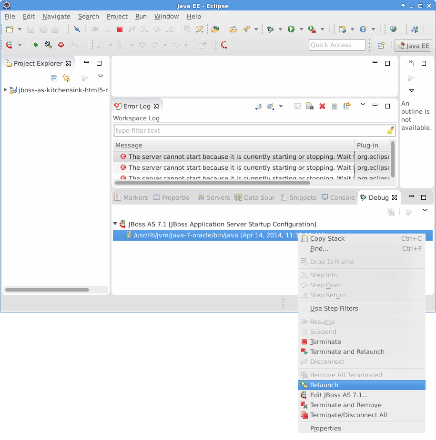Click the Open Perspective icon
Viewport: 436px width, 440px height.
pyautogui.click(x=381, y=46)
